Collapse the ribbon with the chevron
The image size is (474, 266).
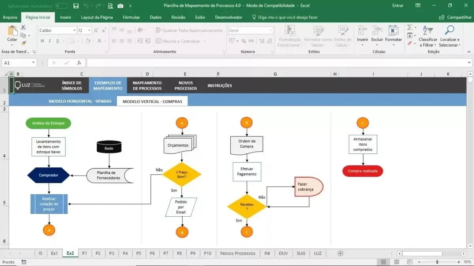pos(470,52)
